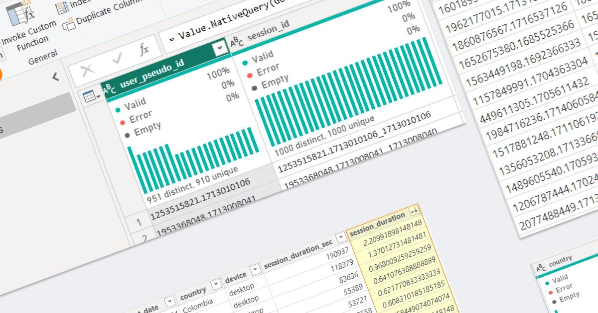Click the ABC type icon for session_id
This screenshot has width=598, height=313.
[x=237, y=42]
